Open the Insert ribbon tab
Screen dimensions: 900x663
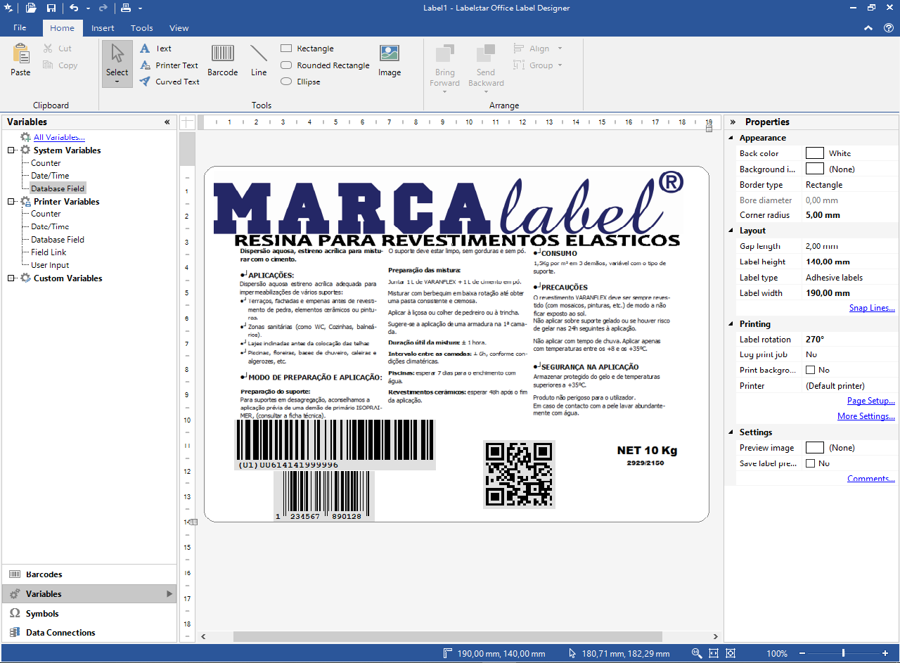pyautogui.click(x=103, y=28)
